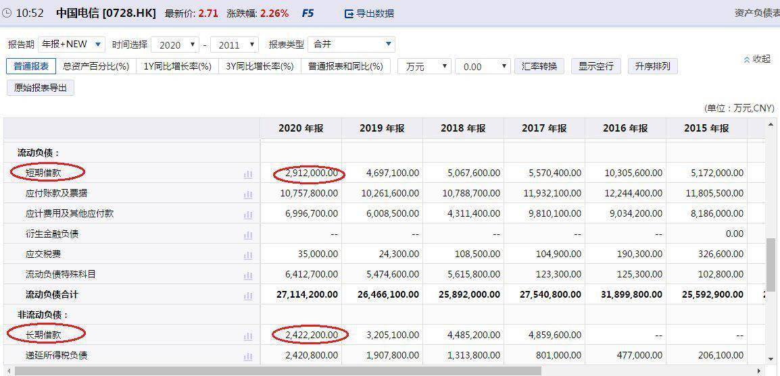Open the 报表类型 合并 dropdown
Viewport: 780px width, 376px height.
point(351,45)
